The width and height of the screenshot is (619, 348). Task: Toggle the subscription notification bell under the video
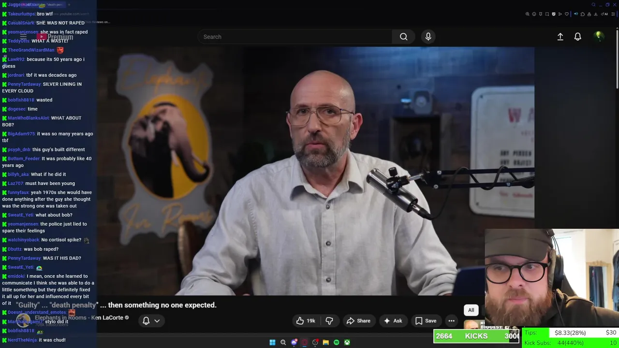tap(146, 320)
